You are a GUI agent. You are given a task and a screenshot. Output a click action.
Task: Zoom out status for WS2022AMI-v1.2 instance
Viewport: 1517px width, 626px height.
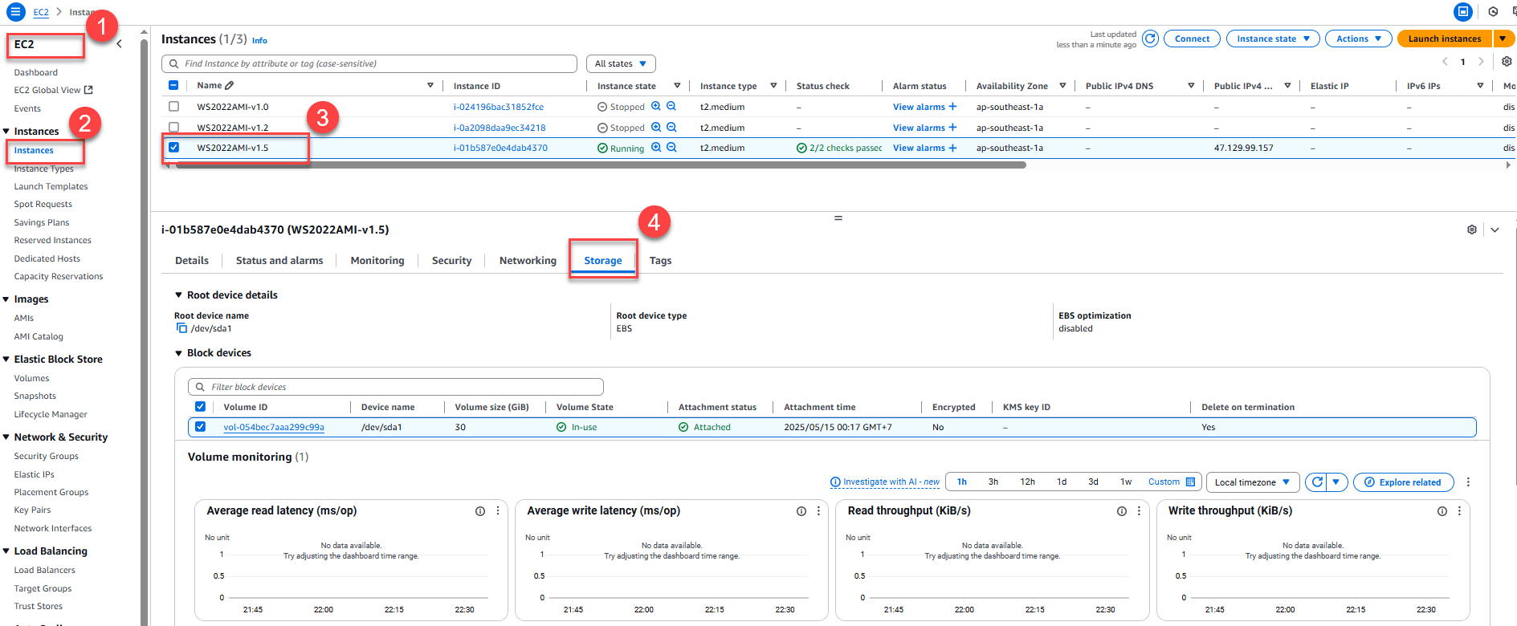coord(671,127)
